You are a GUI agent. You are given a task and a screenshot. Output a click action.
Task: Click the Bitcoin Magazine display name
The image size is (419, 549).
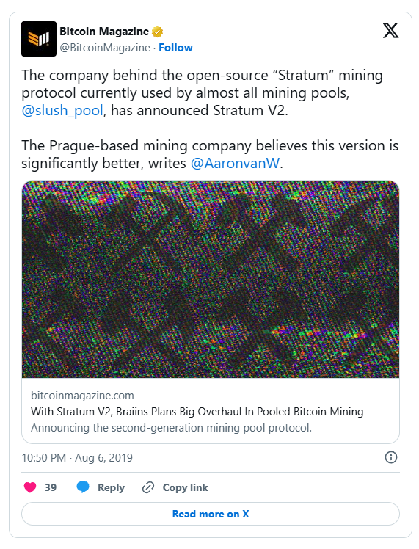point(104,31)
